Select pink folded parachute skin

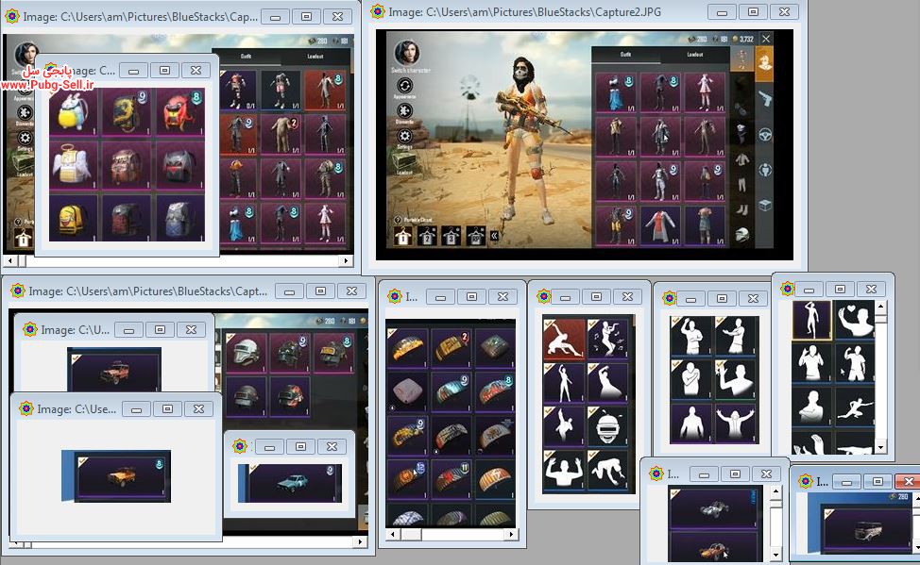pyautogui.click(x=406, y=391)
